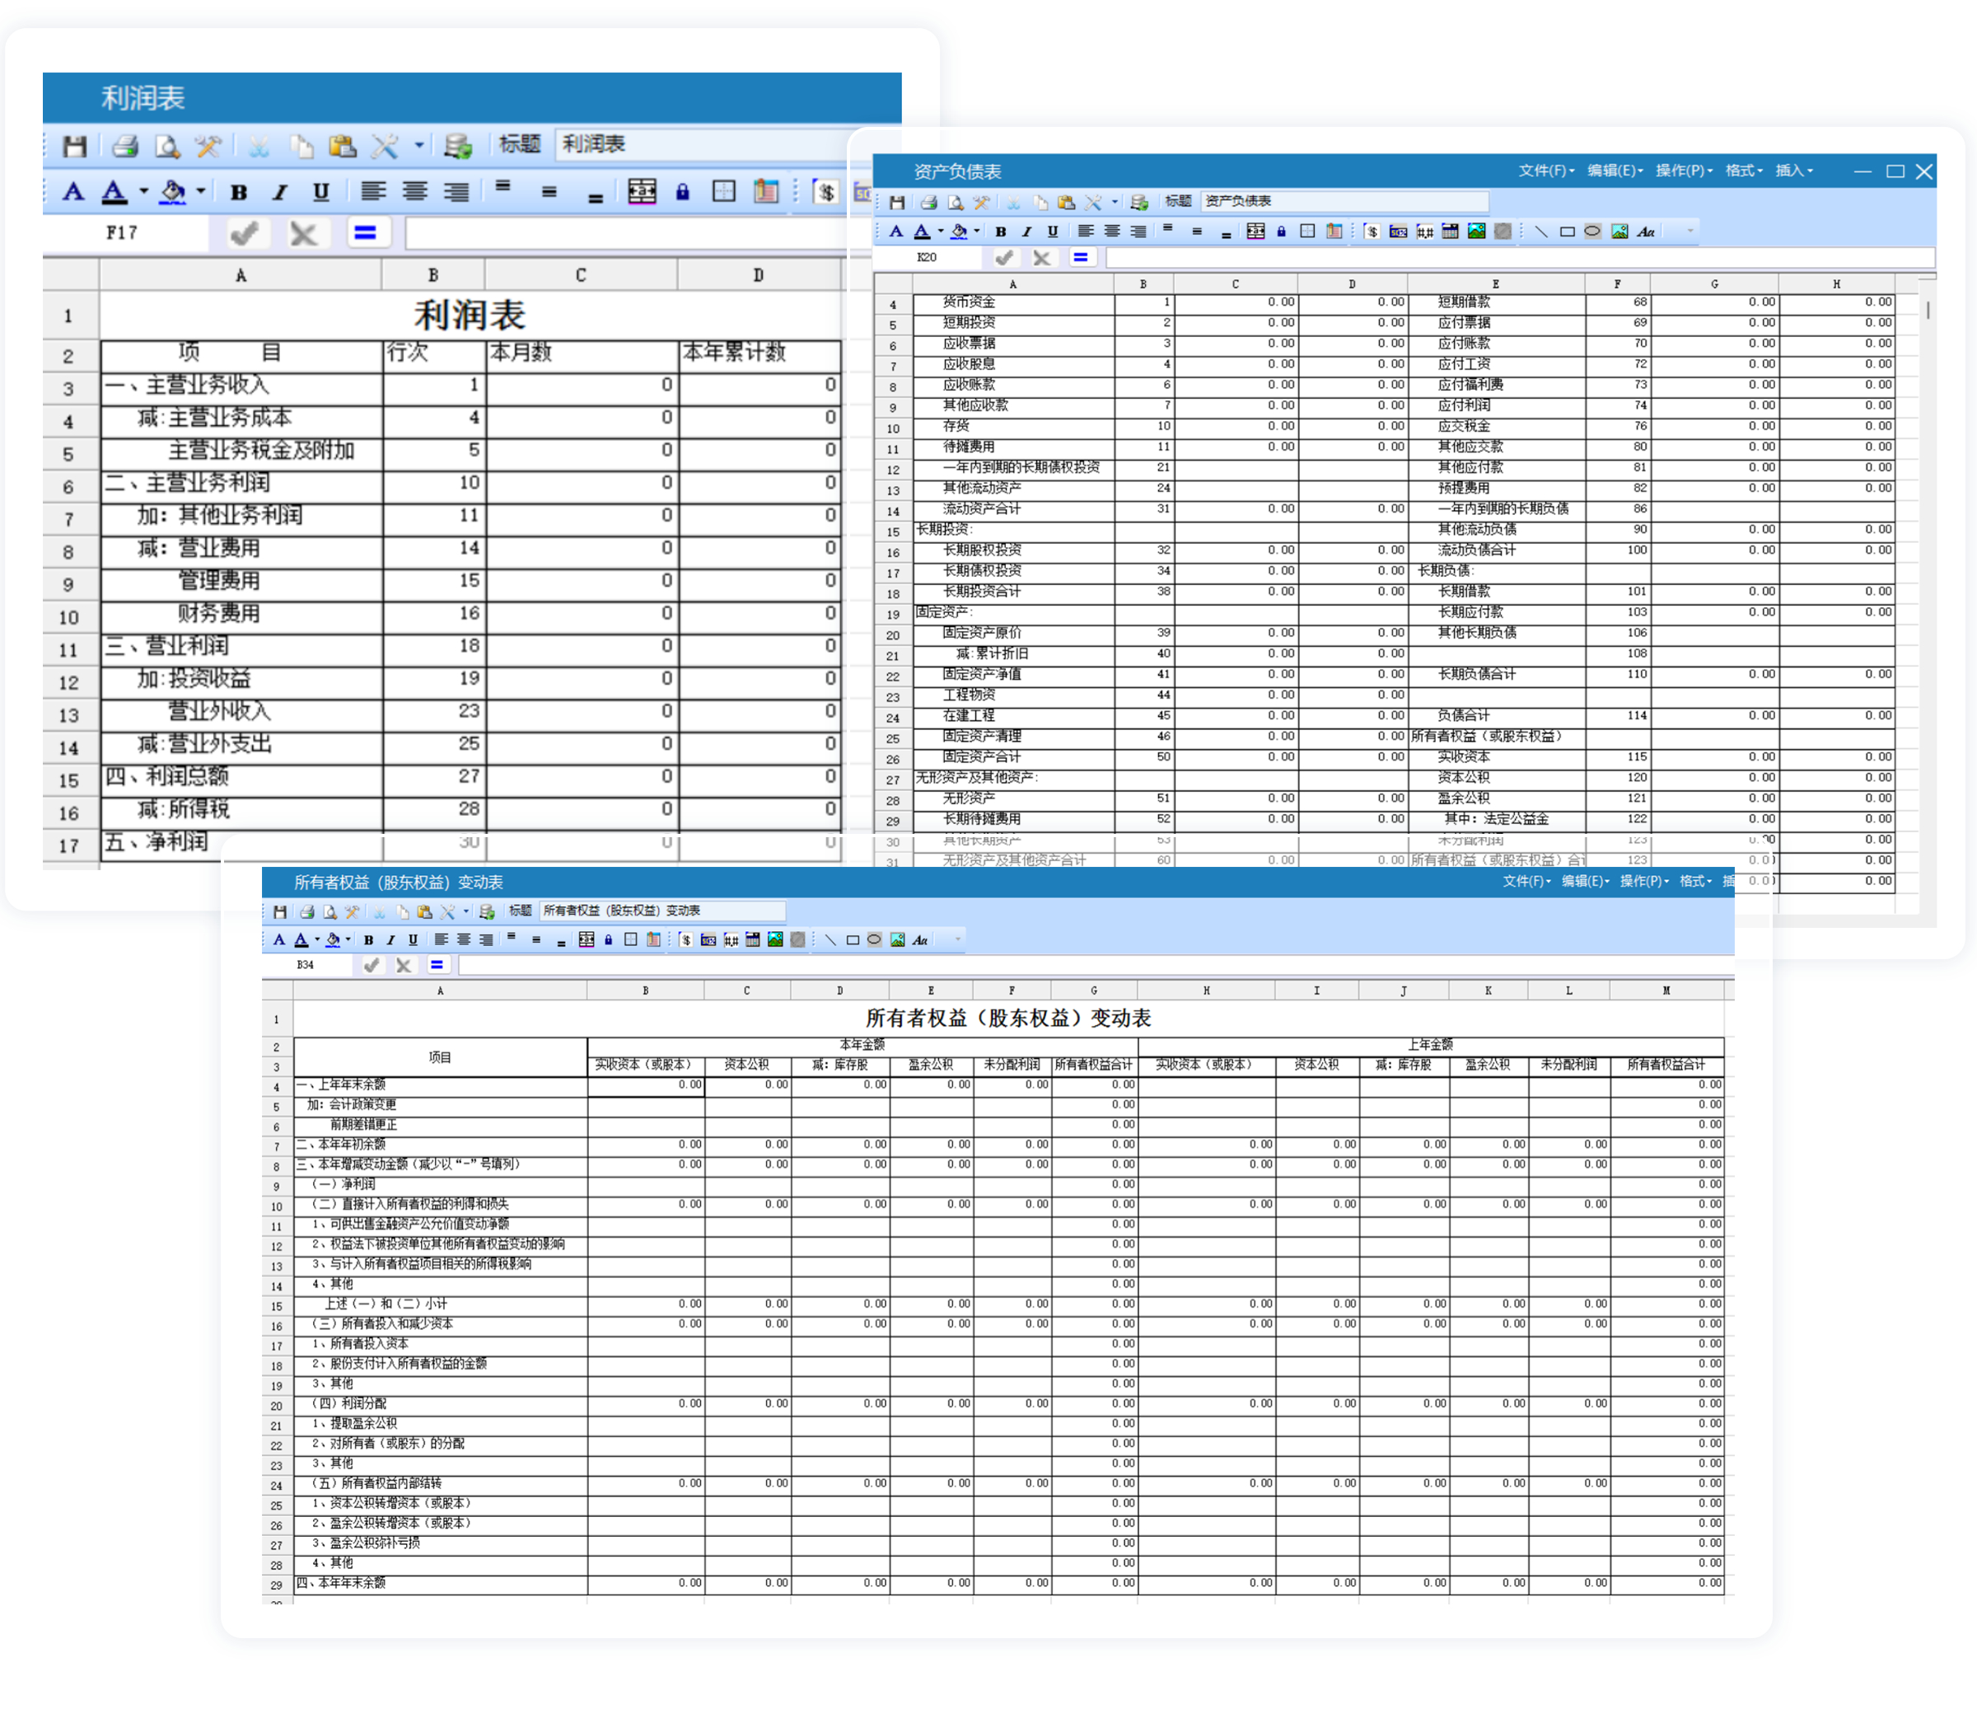The height and width of the screenshot is (1709, 1977).
Task: Toggle underline in 所有者权益 toolbar
Action: (412, 940)
